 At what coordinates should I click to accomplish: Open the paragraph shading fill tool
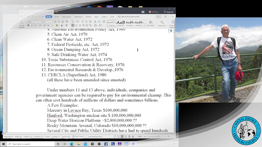(x=95, y=25)
